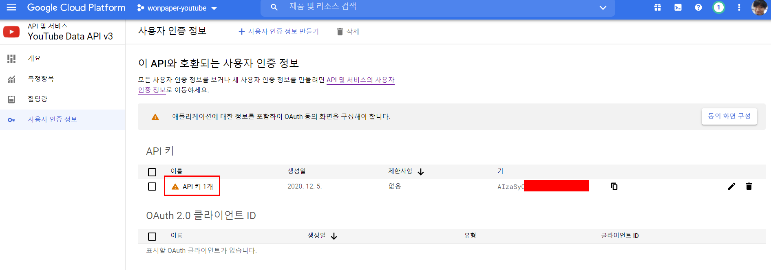The image size is (771, 270).
Task: Click the 할당량 quota icon
Action: tap(11, 99)
